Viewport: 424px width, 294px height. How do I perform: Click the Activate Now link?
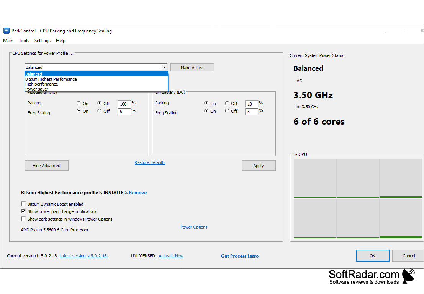click(171, 256)
